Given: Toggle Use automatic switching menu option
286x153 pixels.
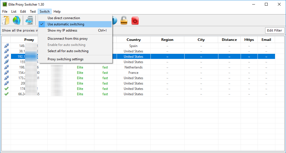Looking at the screenshot, I should 75,24.
